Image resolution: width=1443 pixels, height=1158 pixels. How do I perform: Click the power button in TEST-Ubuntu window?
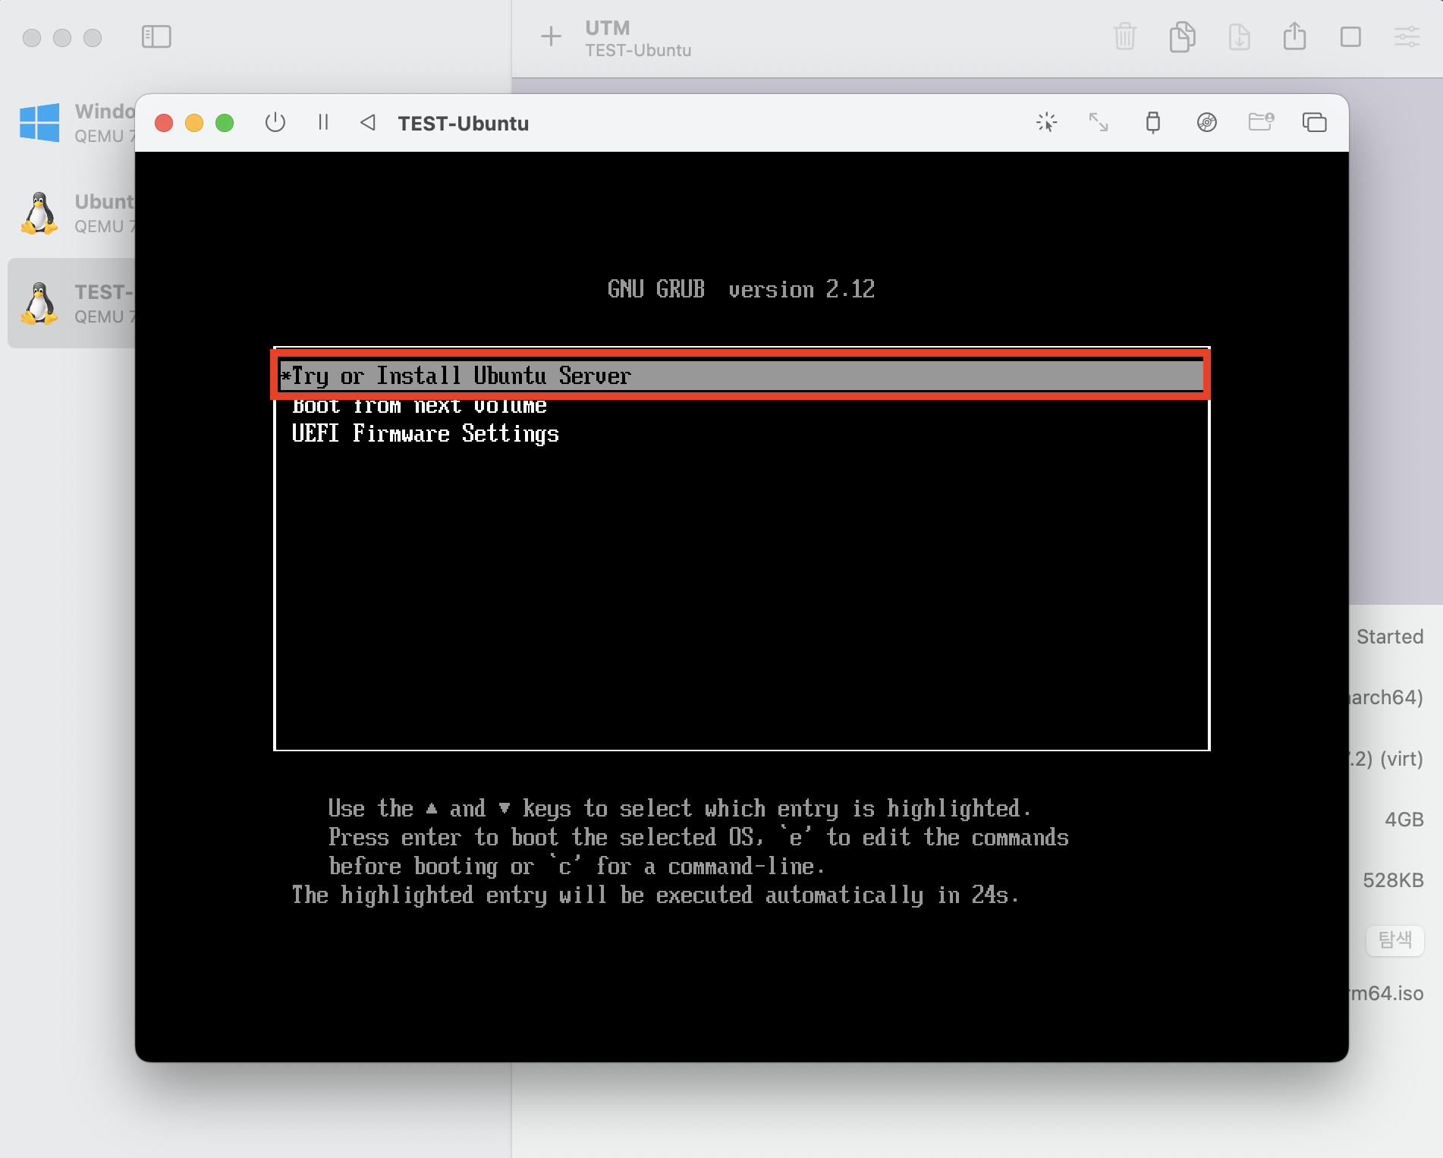coord(275,122)
